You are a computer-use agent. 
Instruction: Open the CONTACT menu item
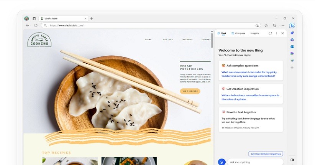tap(206, 40)
